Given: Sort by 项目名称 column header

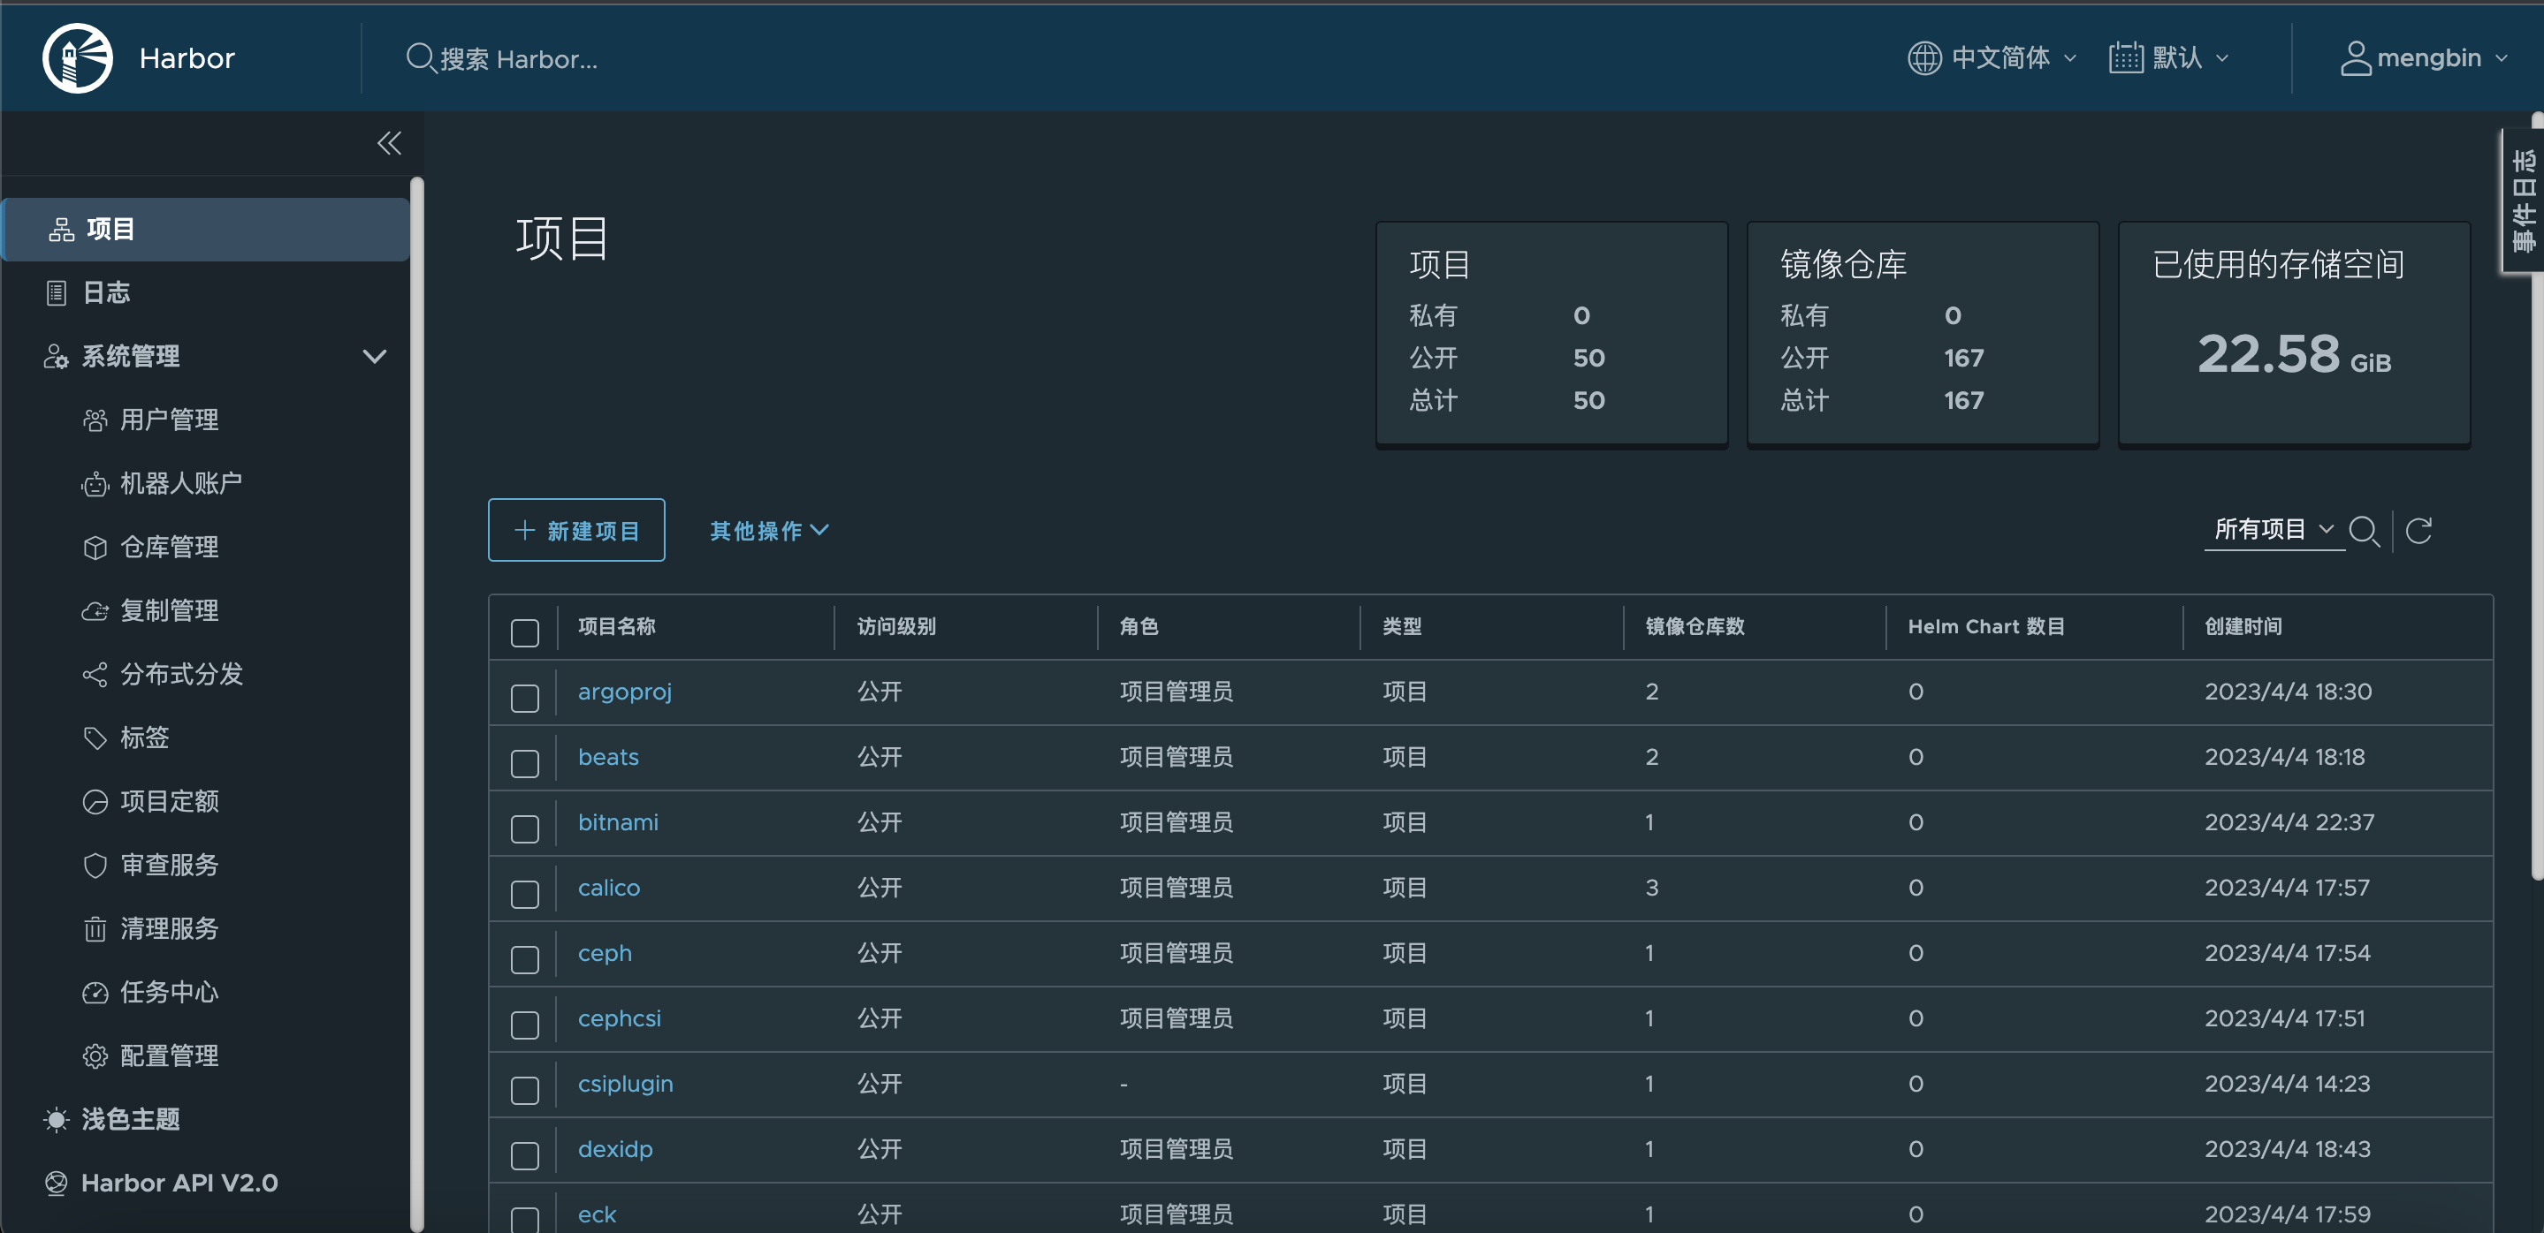Looking at the screenshot, I should click(x=616, y=626).
